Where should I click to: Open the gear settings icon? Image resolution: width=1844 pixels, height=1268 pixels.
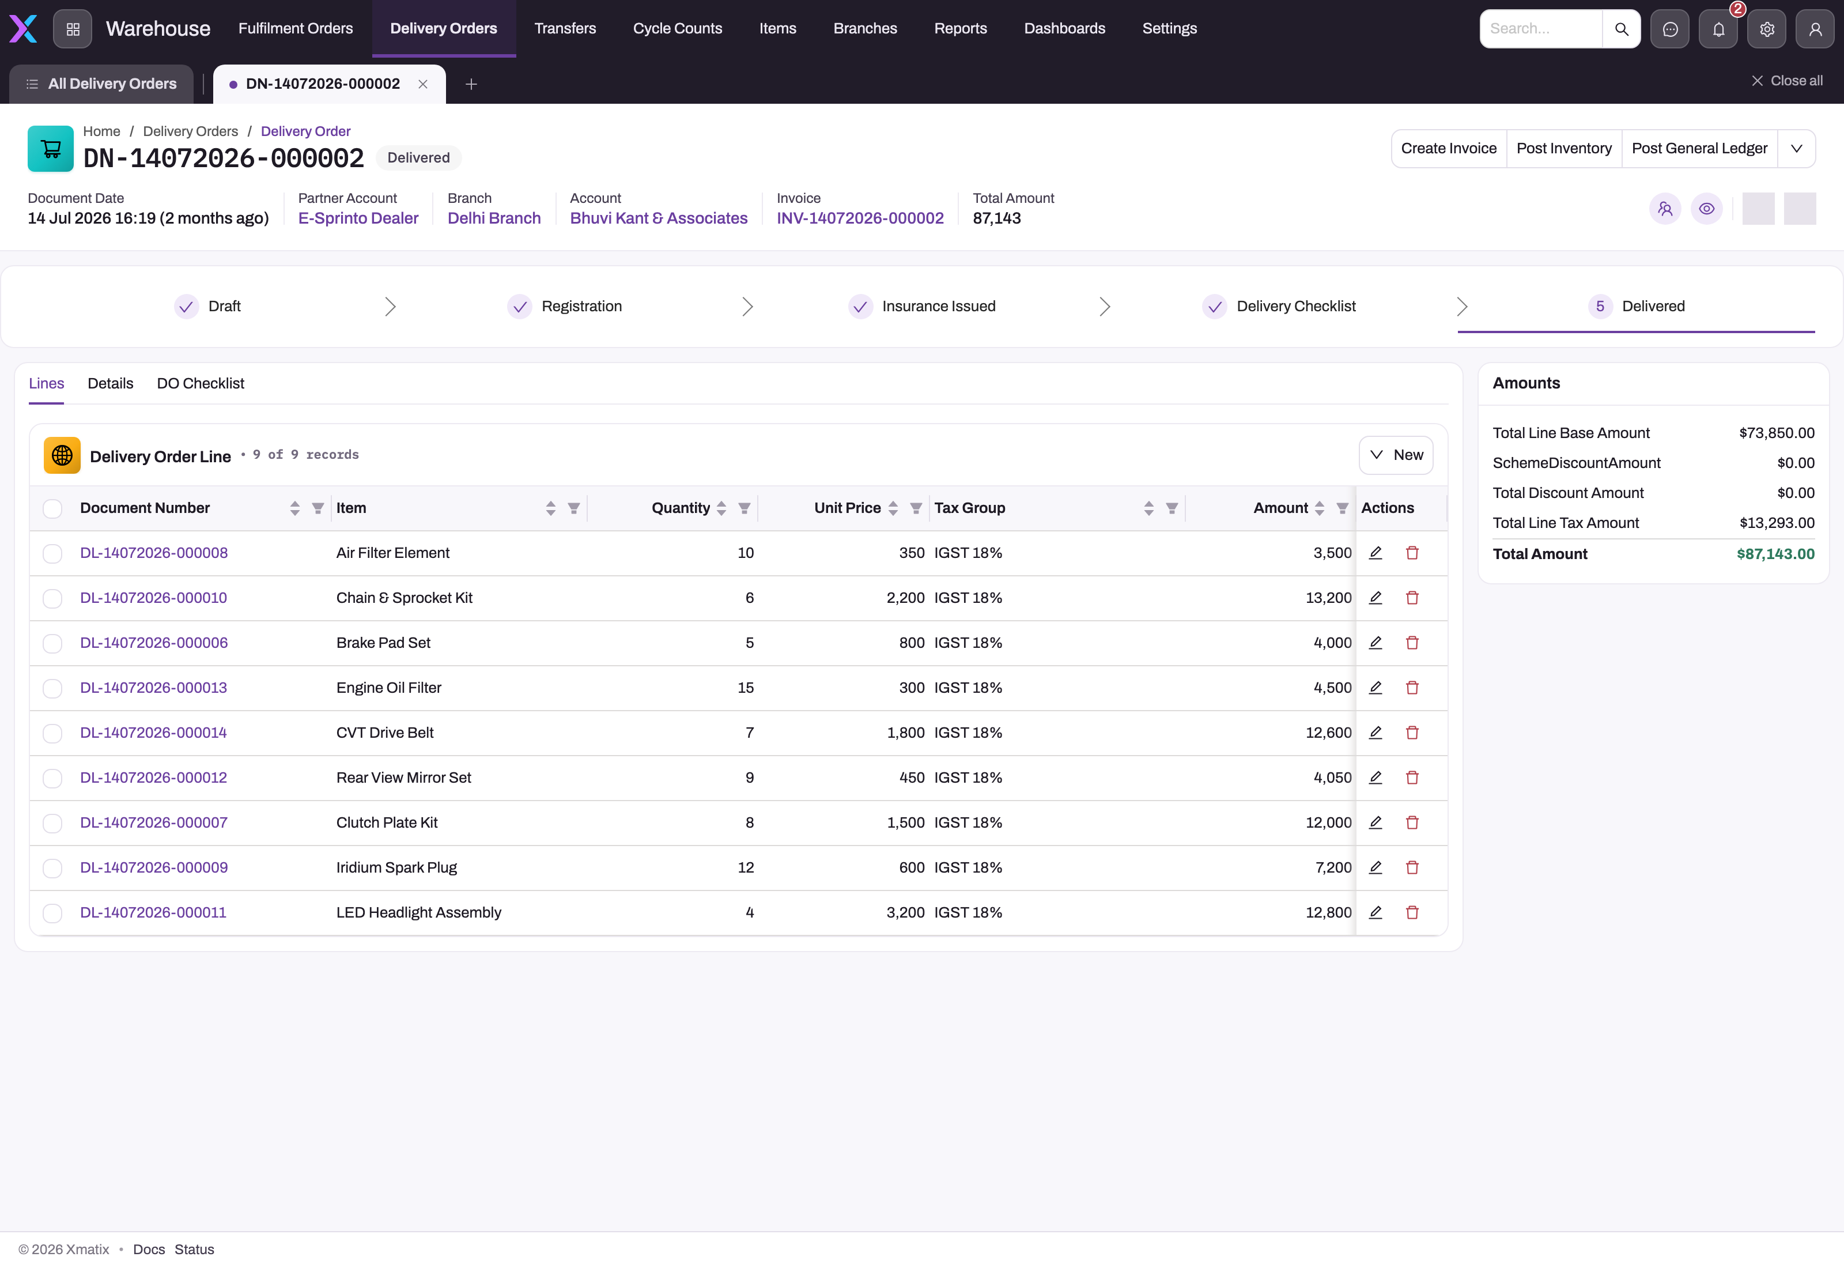pyautogui.click(x=1766, y=29)
